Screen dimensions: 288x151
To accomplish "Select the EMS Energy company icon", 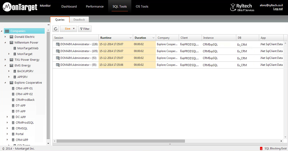I will [11, 66].
